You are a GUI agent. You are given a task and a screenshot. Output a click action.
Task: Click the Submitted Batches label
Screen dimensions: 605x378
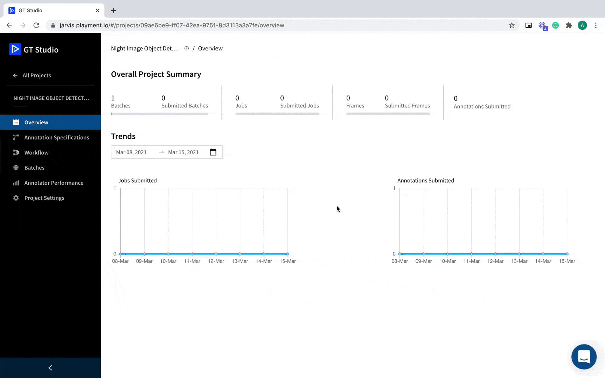(x=185, y=106)
